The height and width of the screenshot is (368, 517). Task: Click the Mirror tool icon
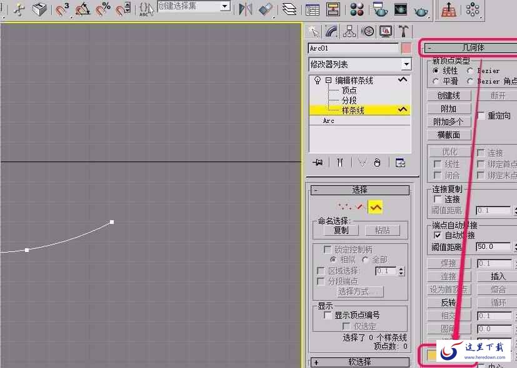pos(246,9)
